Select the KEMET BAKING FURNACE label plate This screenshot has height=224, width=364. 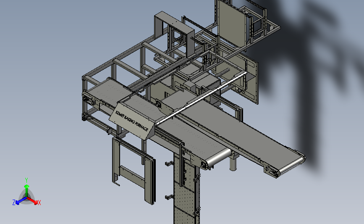(132, 121)
